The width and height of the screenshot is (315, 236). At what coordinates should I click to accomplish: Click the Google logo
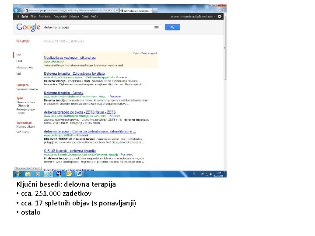28,27
